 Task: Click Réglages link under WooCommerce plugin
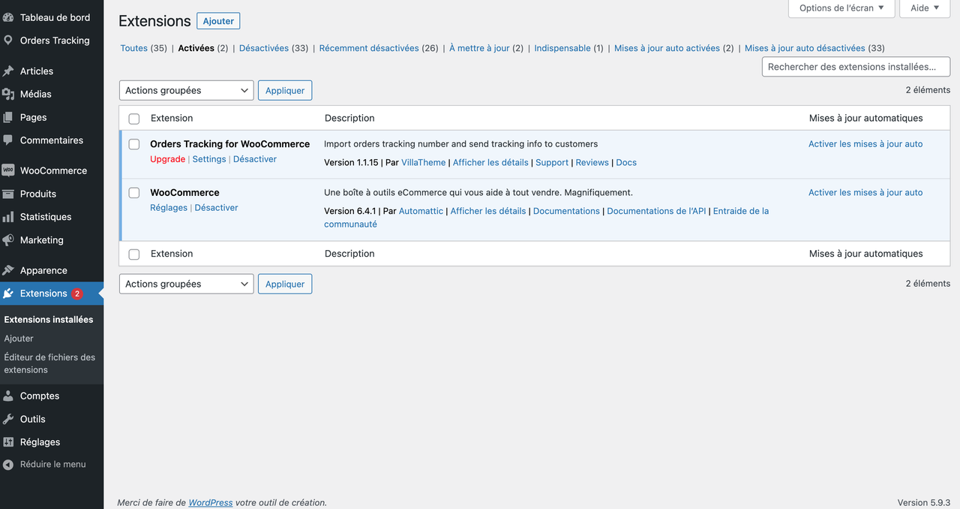click(169, 208)
